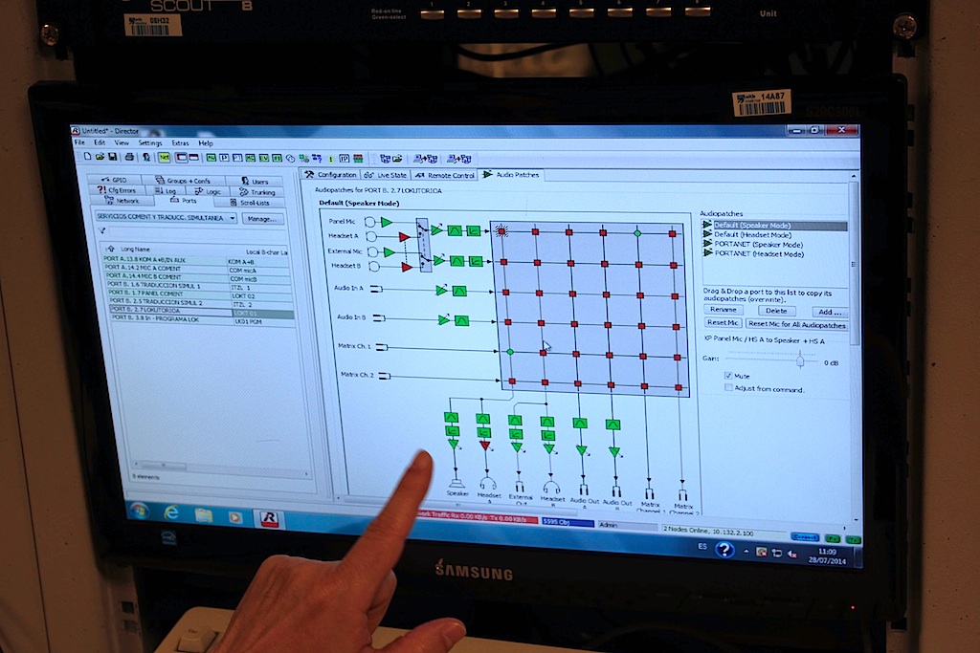Click the Headset B red input amplifier
Screen dimensions: 980x653
(x=407, y=267)
